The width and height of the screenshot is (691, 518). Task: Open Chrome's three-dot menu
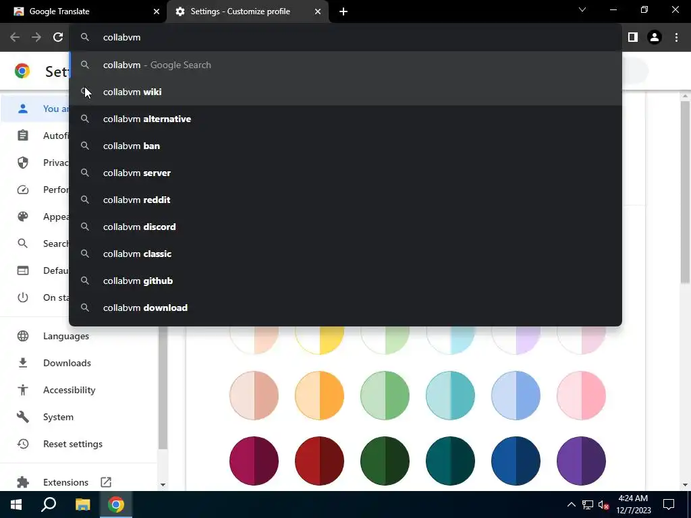pyautogui.click(x=676, y=38)
